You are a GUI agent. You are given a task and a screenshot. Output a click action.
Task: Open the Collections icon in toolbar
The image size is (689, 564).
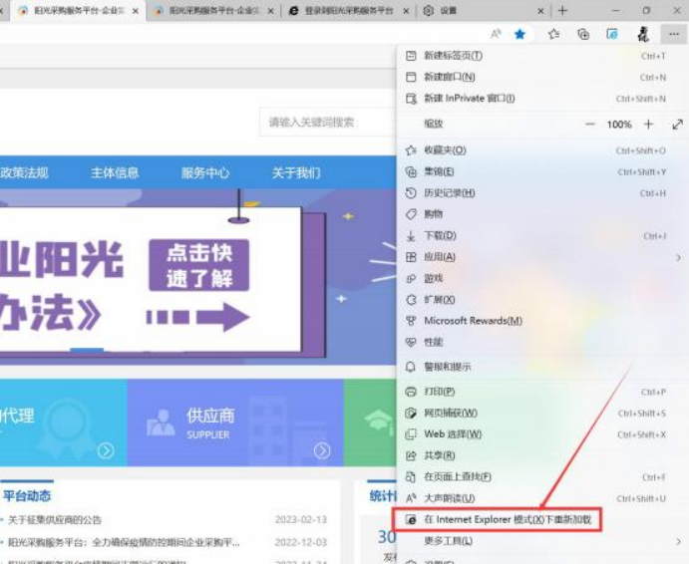(583, 34)
